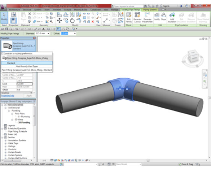
Task: Click the Properties help link
Action: click(8, 96)
